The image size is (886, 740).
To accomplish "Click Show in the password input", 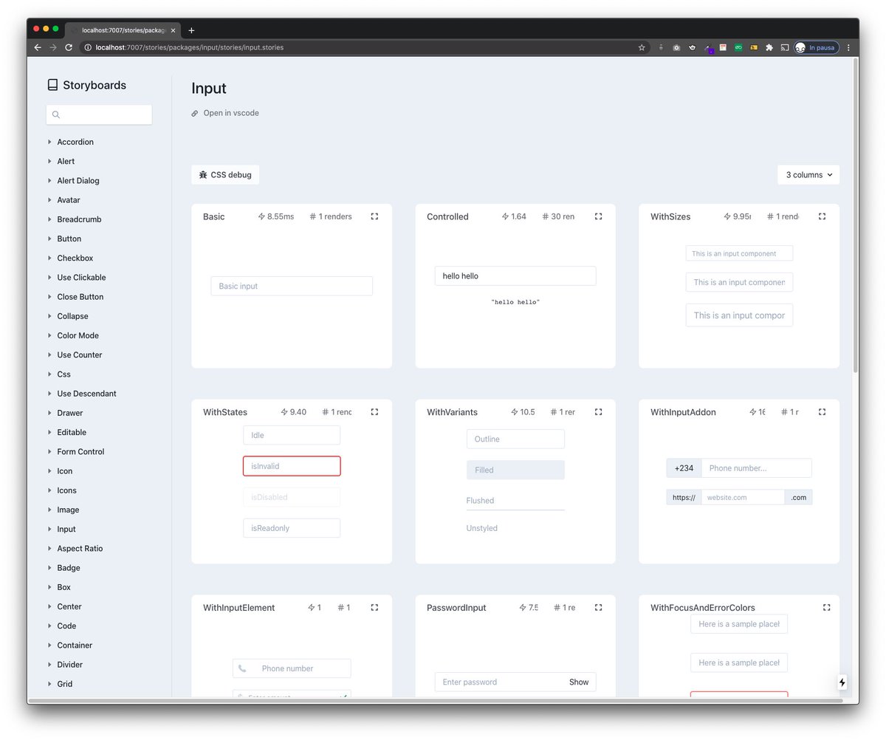I will click(x=579, y=682).
